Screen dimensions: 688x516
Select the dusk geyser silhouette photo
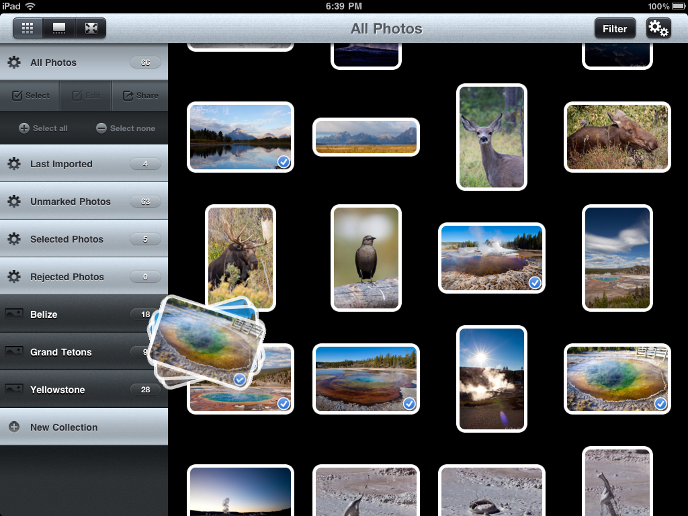[241, 490]
